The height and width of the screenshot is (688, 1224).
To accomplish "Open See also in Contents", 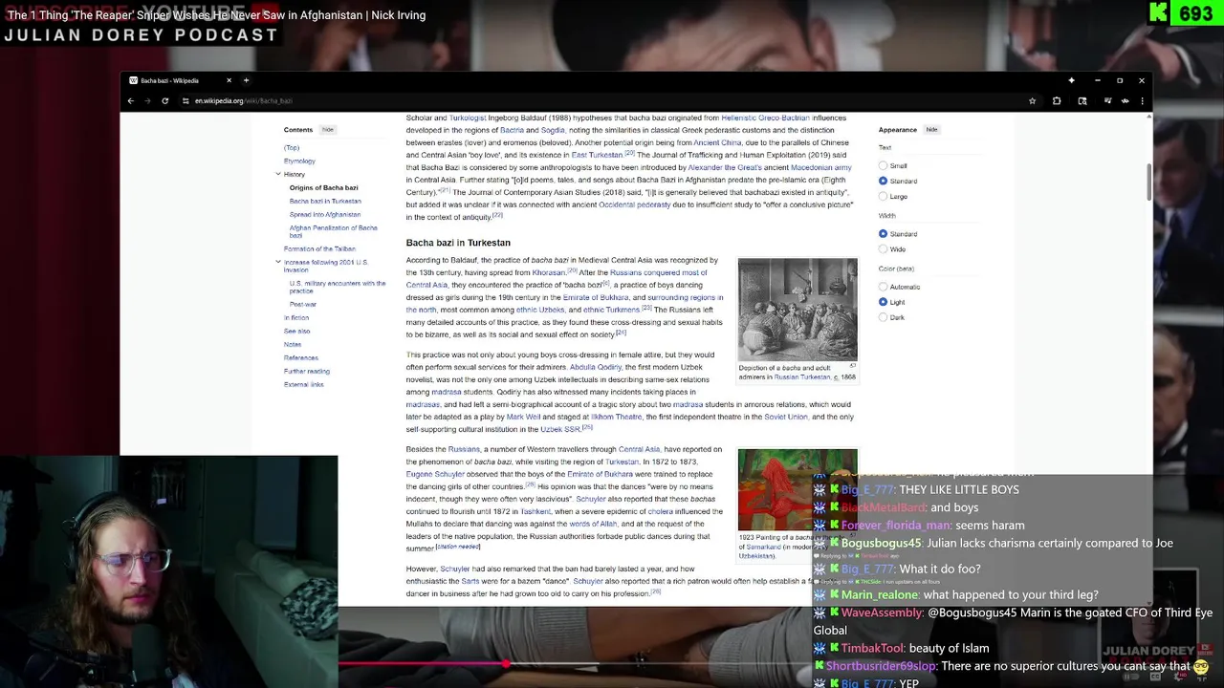I will coord(296,331).
